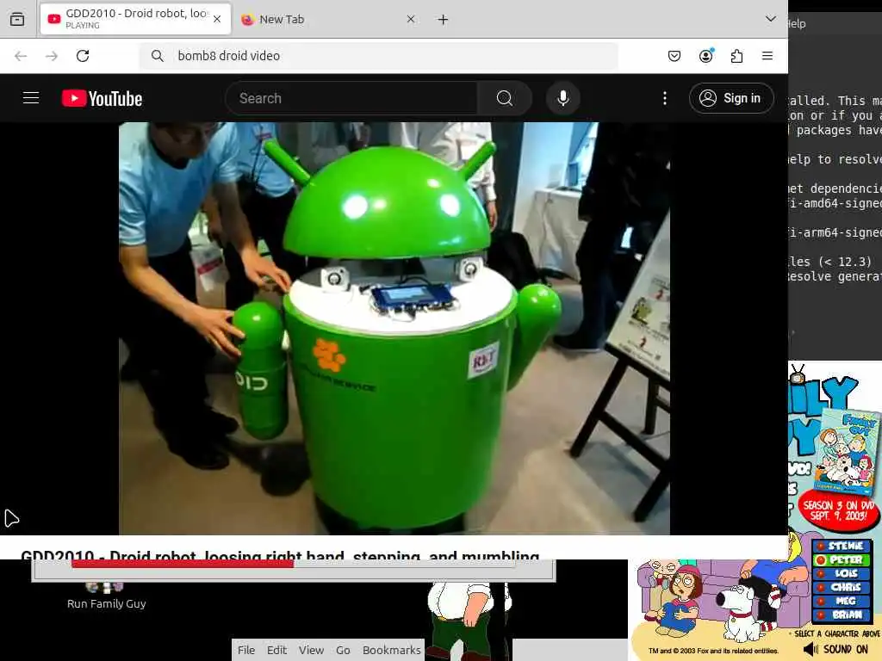The height and width of the screenshot is (661, 882).
Task: Expand the list all tabs chevron
Action: (771, 19)
